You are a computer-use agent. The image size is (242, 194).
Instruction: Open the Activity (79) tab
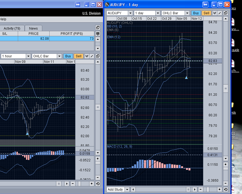[x=12, y=28]
